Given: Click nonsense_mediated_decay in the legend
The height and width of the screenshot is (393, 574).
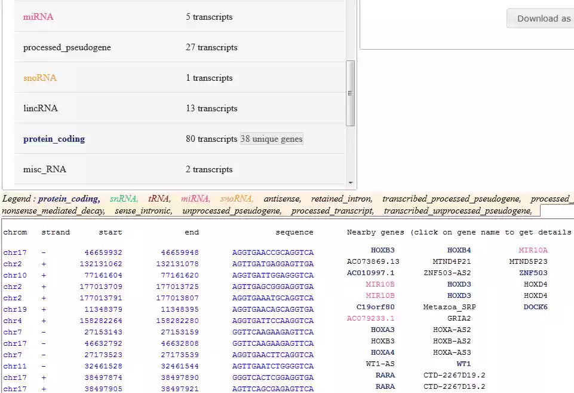Looking at the screenshot, I should (53, 211).
